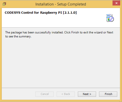Click the word Next at end of message line
Viewport: 122px width, 102px height.
coord(110,32)
